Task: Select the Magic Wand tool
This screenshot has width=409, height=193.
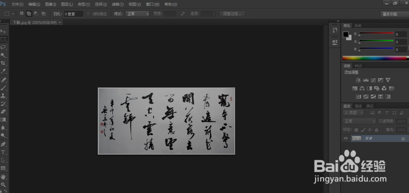Action: point(3,55)
